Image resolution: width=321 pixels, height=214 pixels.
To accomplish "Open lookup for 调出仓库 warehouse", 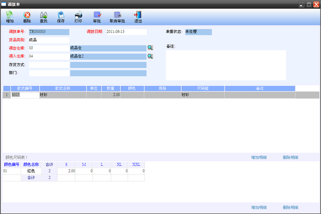I will click(150, 48).
